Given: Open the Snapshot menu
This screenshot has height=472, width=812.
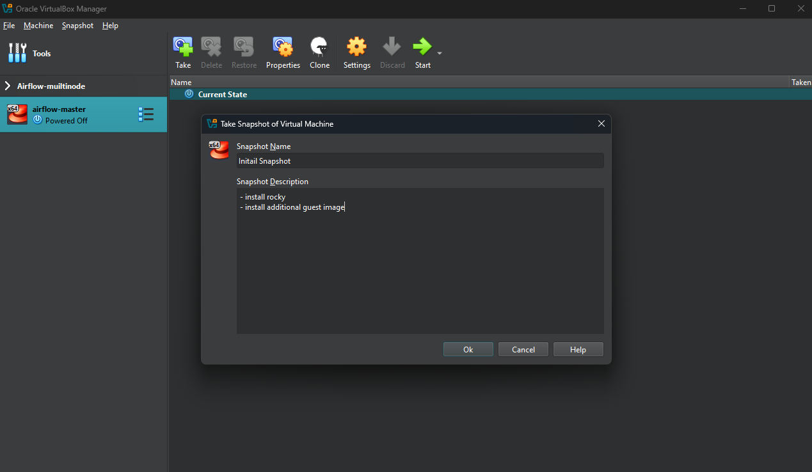Looking at the screenshot, I should pos(77,26).
